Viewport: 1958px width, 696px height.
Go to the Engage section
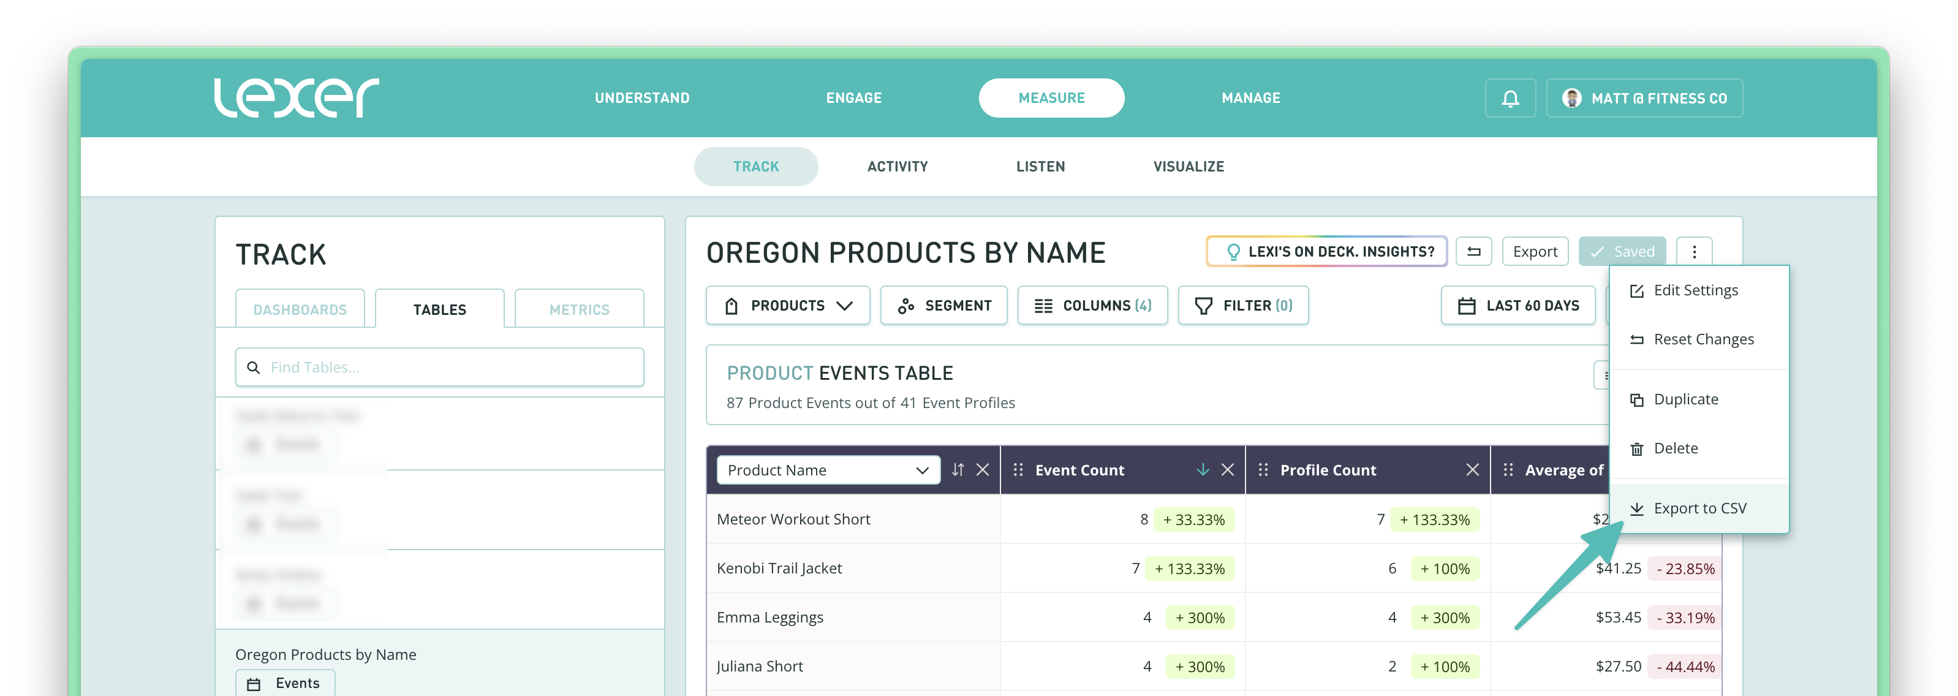point(853,98)
